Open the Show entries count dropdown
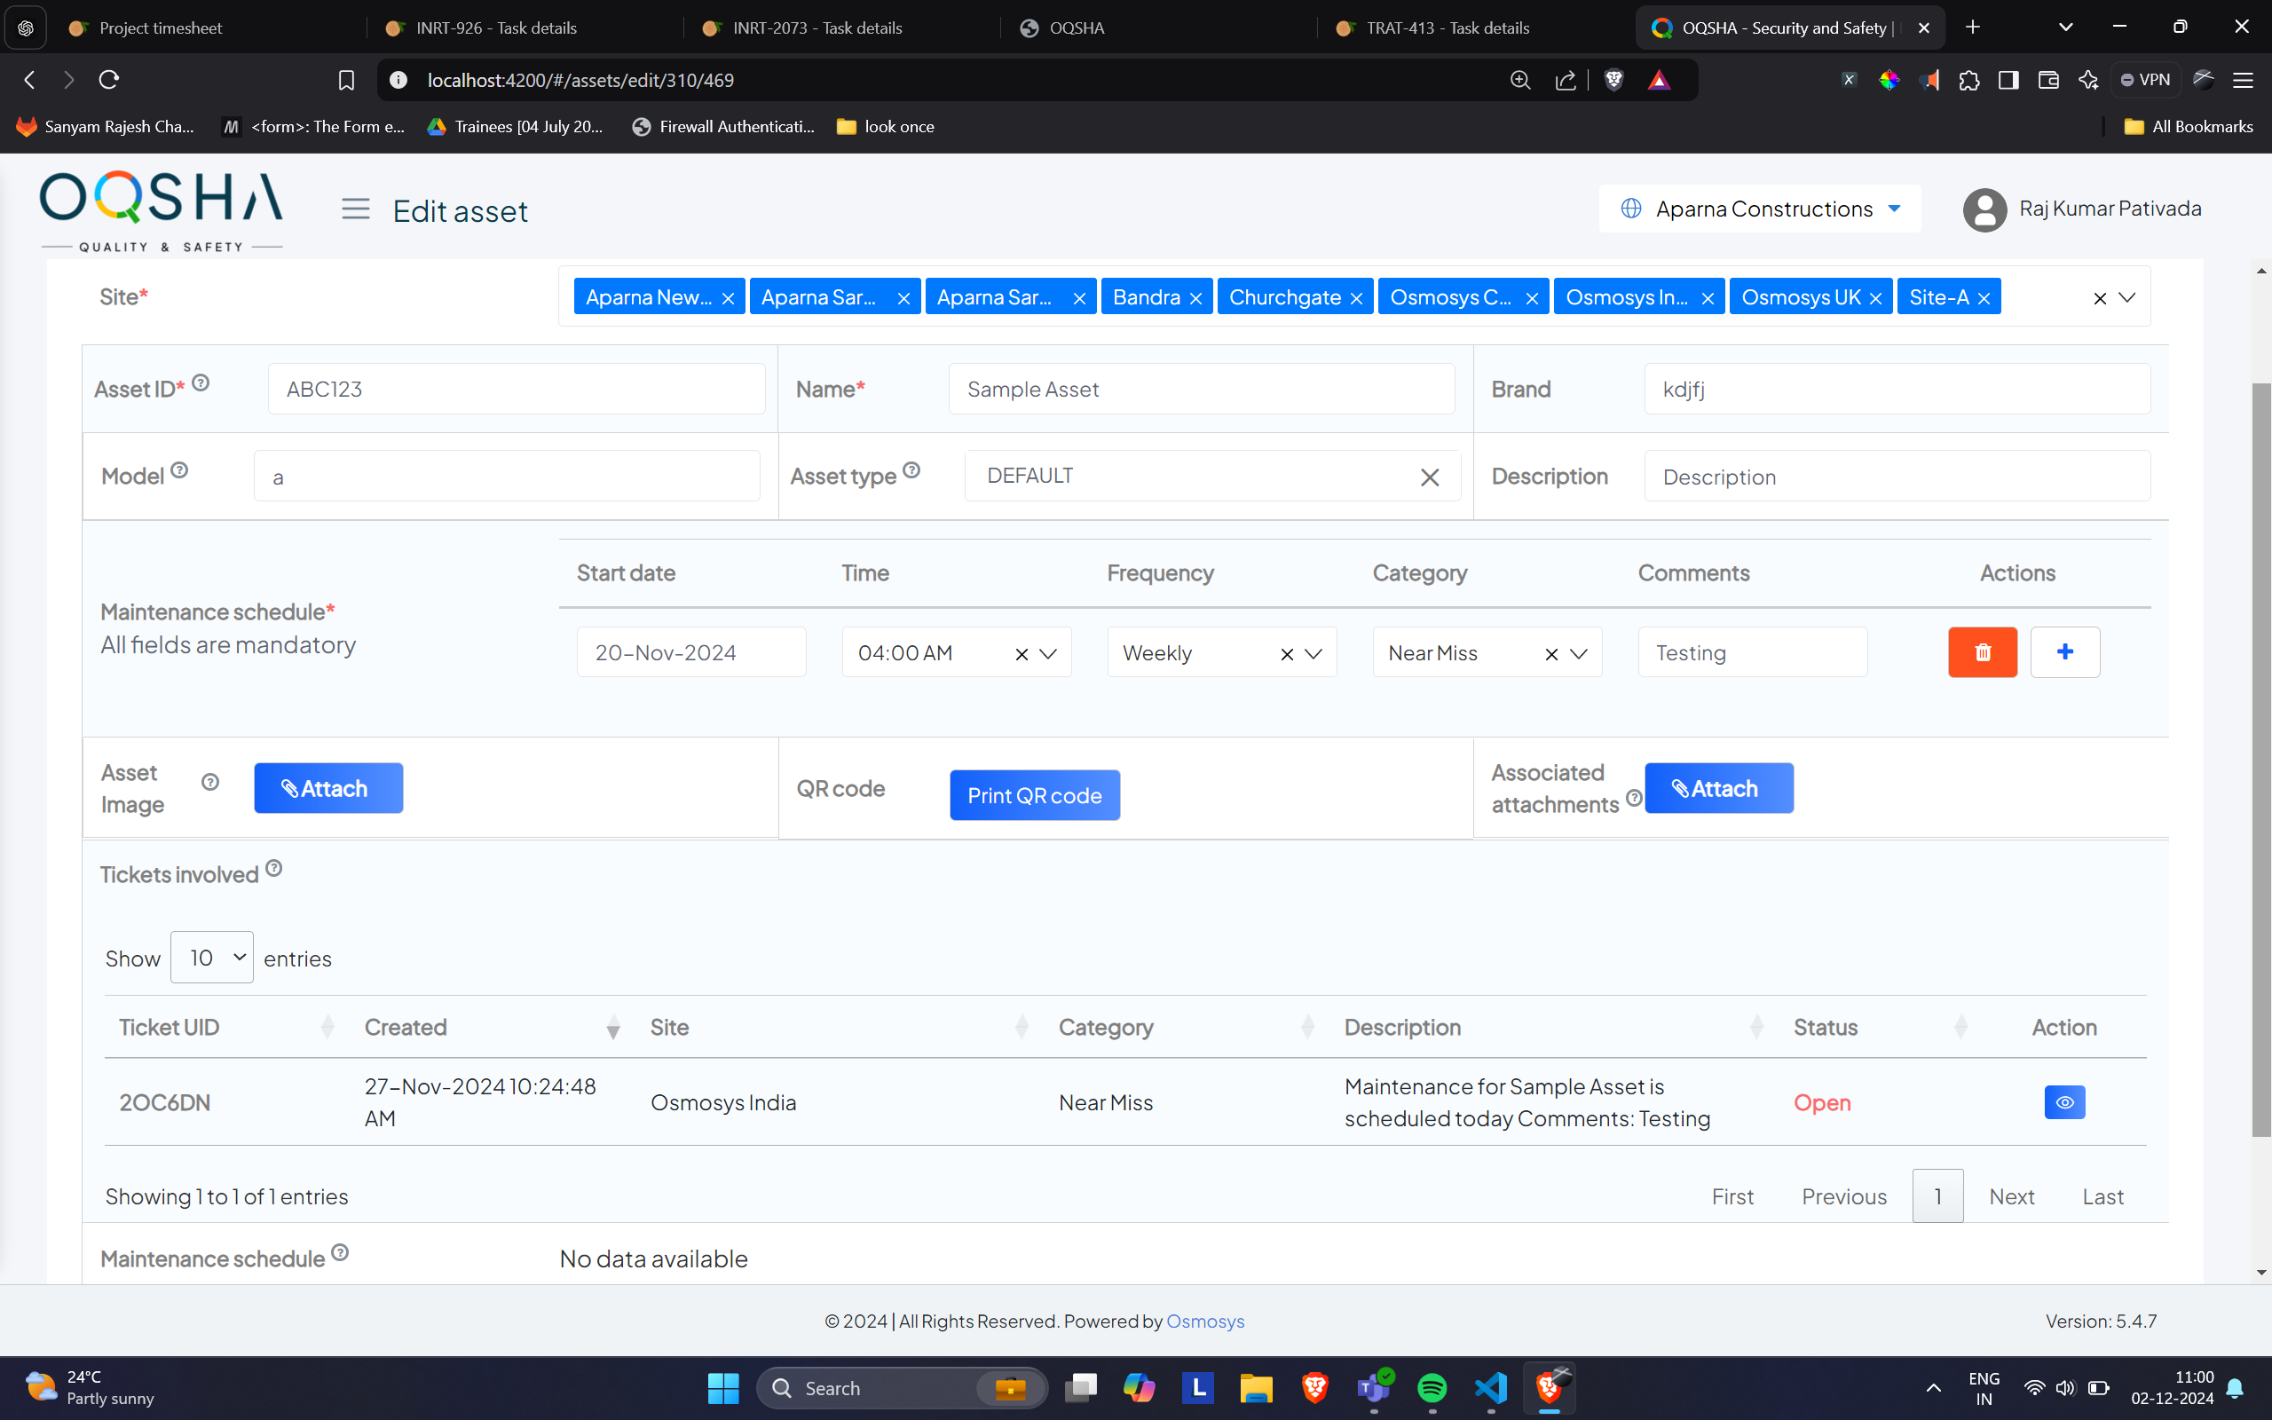This screenshot has width=2272, height=1420. click(211, 957)
